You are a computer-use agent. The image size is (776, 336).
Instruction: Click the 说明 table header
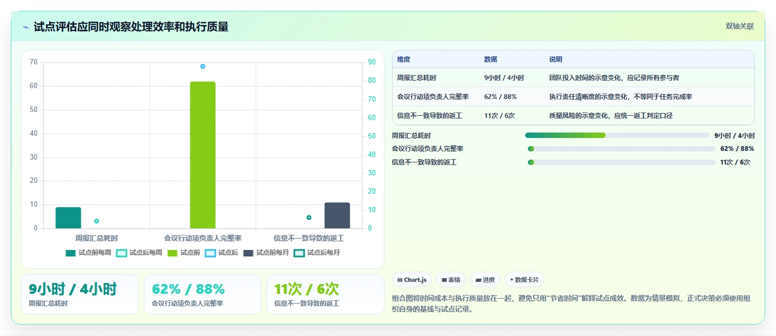tap(555, 60)
